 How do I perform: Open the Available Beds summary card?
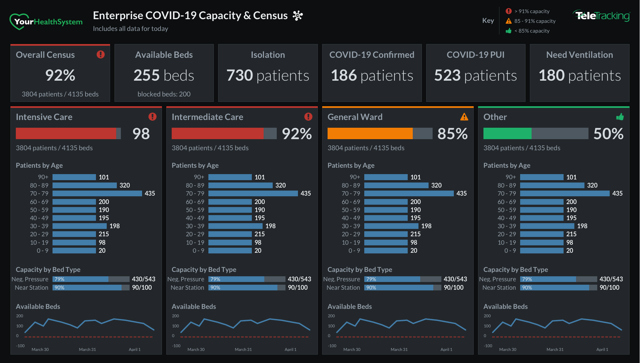coord(164,73)
